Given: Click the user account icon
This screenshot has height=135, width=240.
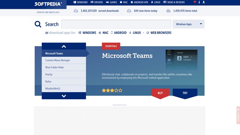Looking at the screenshot, I should (x=203, y=2).
